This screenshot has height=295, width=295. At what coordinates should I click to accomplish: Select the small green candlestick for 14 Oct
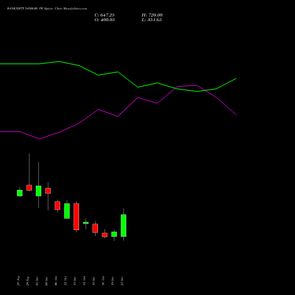tap(86, 223)
